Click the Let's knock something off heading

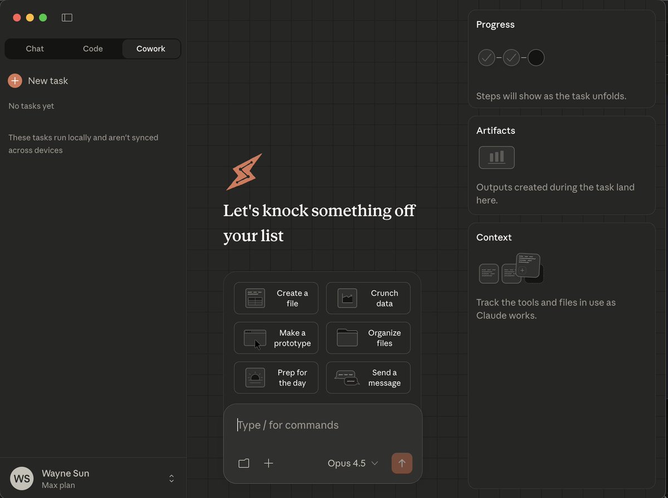pos(319,223)
